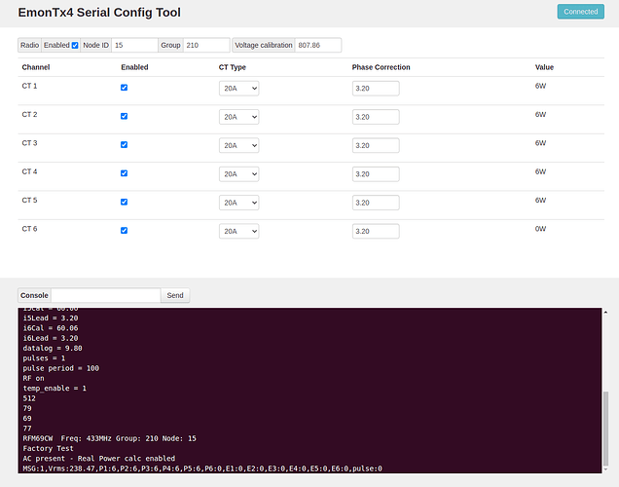Click CT 6 phase correction field
The width and height of the screenshot is (619, 487).
(x=376, y=231)
